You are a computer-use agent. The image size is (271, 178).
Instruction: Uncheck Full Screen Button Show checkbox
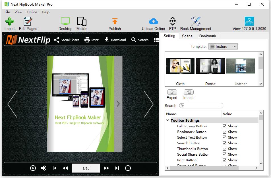click(225, 126)
